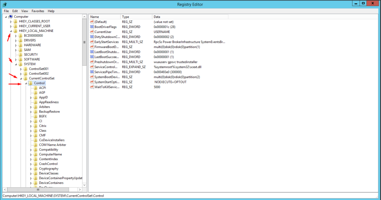Collapse the CurrentControlSet key
Viewport: 381px width, 200px height.
[21, 79]
